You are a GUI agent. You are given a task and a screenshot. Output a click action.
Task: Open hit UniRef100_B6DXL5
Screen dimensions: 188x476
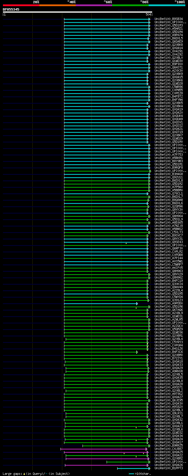pyautogui.click(x=169, y=38)
